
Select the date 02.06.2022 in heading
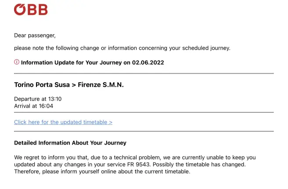click(x=148, y=62)
